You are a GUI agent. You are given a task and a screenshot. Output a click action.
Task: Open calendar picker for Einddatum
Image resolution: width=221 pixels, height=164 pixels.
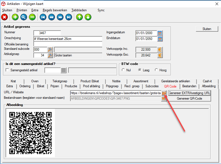(x=160, y=39)
